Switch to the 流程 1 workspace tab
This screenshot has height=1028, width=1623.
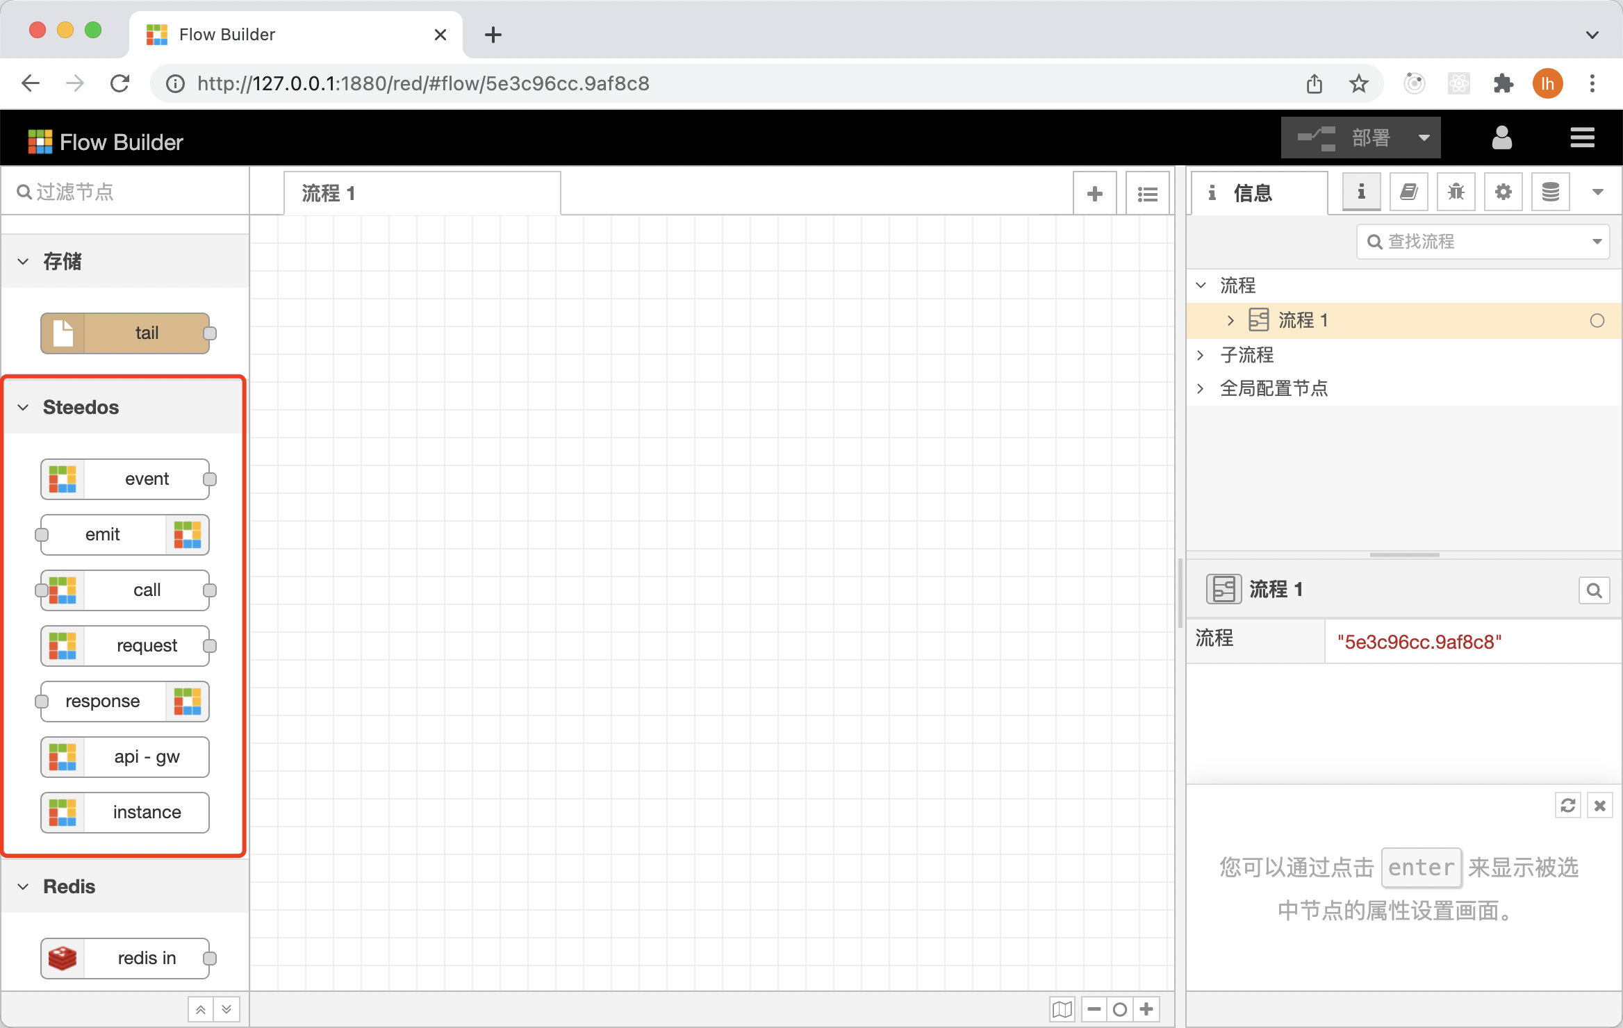click(x=422, y=194)
